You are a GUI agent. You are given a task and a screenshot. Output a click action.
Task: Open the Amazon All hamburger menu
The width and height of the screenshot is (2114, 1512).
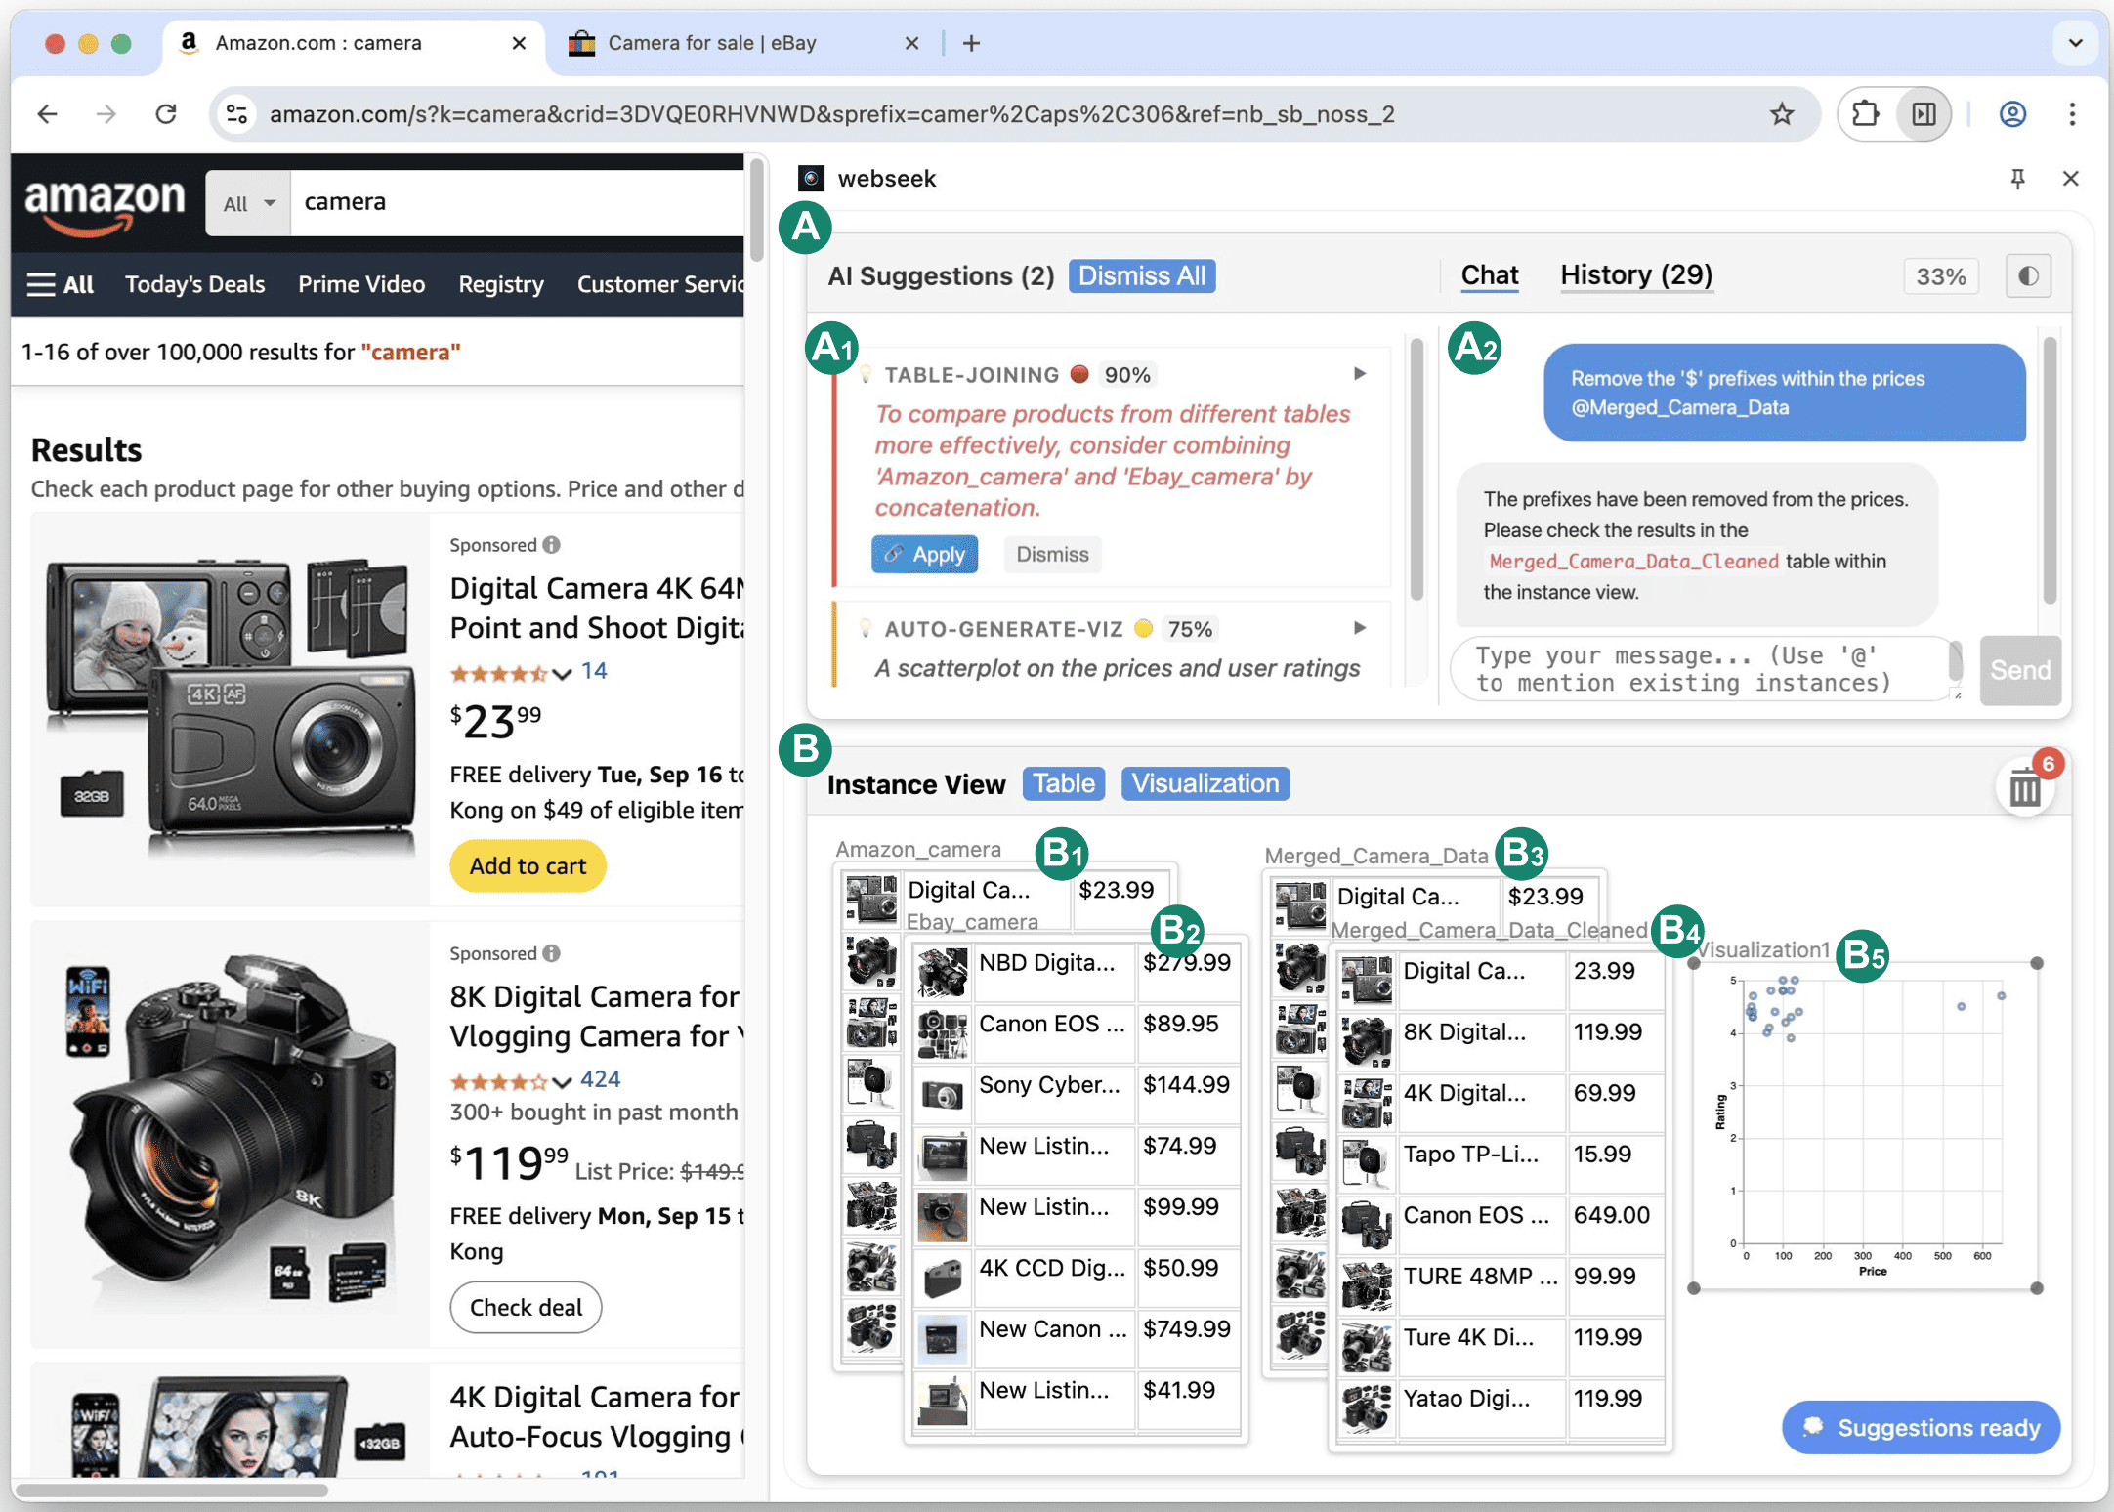pyautogui.click(x=61, y=284)
